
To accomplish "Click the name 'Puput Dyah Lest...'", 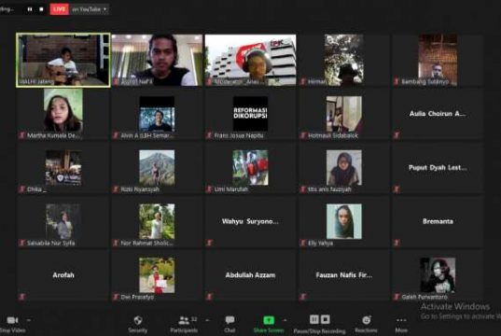I will [x=438, y=167].
